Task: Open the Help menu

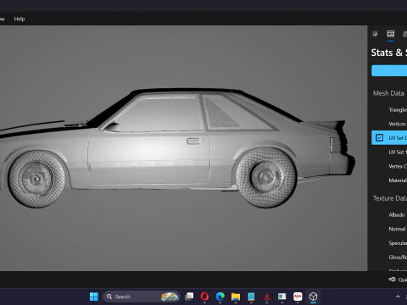Action: click(20, 19)
